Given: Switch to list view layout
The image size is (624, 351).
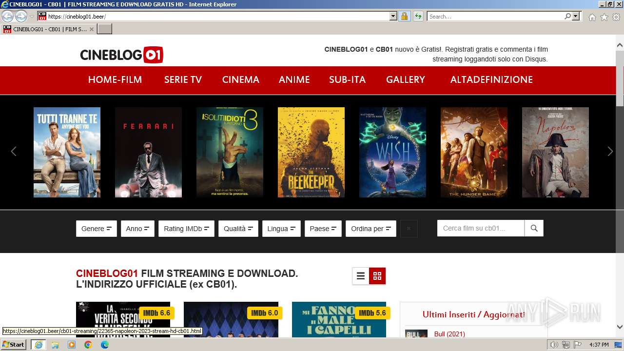Looking at the screenshot, I should (x=361, y=276).
